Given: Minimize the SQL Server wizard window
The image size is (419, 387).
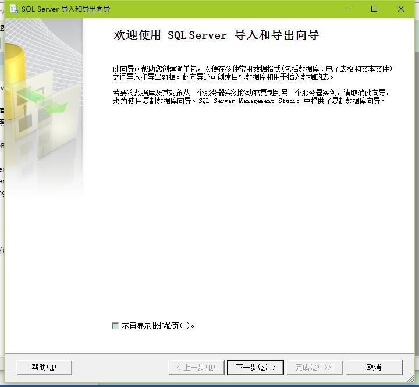Looking at the screenshot, I should 348,9.
